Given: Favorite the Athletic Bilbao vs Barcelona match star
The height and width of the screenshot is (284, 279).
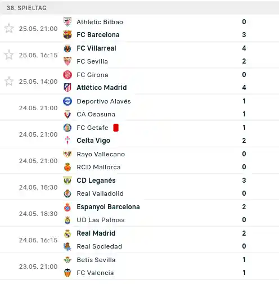Looking at the screenshot, I should (x=9, y=29).
